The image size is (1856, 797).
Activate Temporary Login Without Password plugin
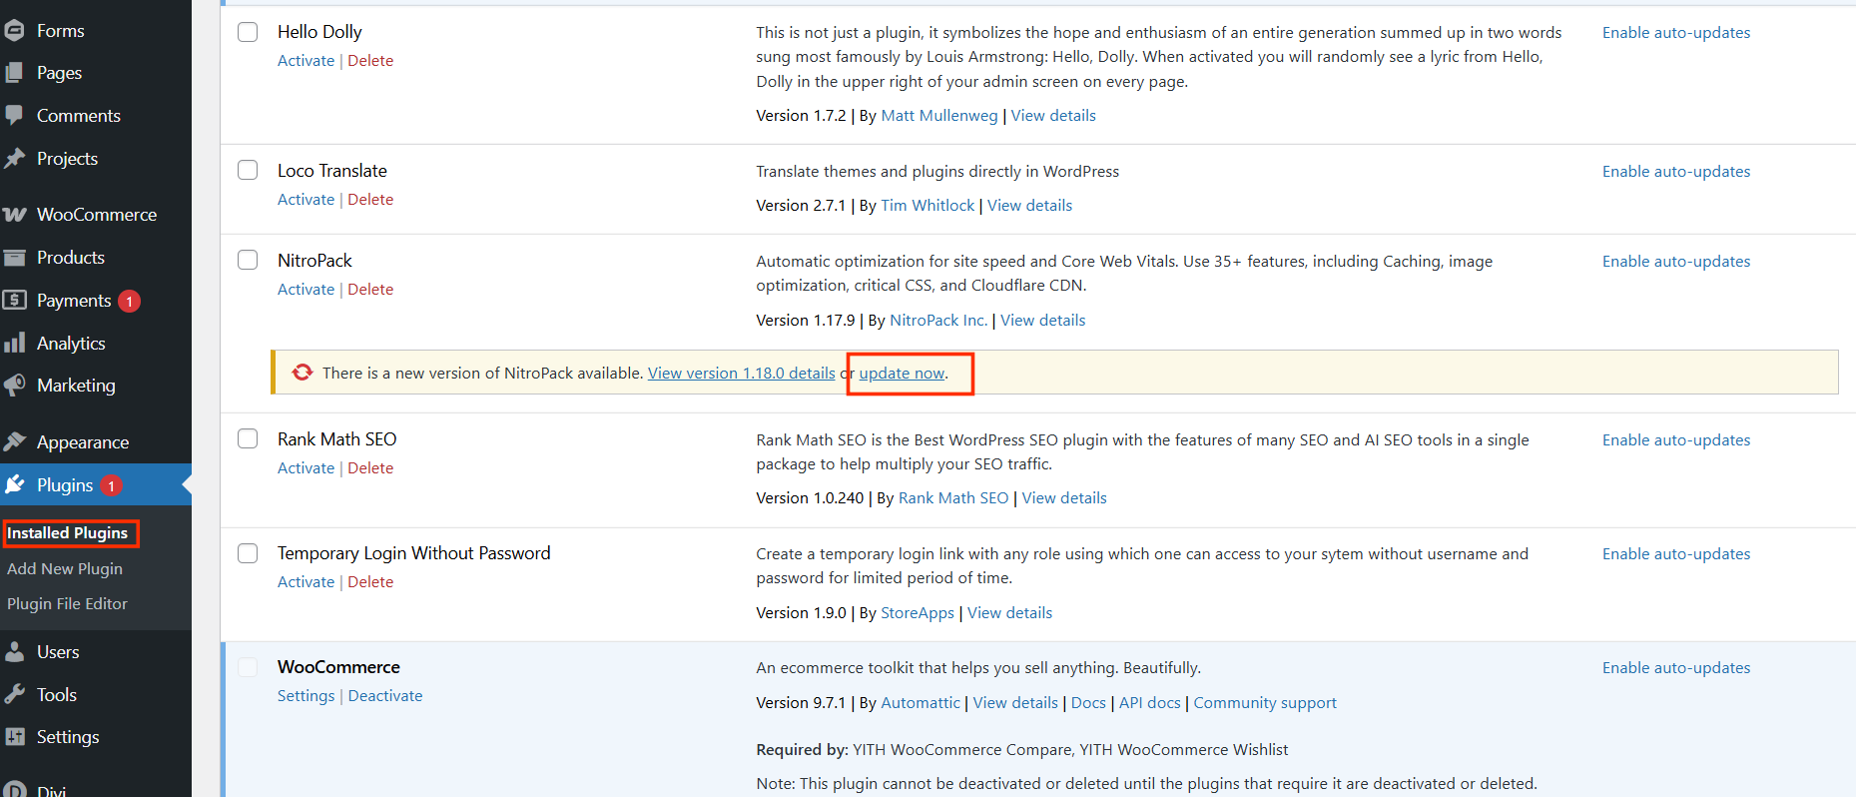pos(306,581)
